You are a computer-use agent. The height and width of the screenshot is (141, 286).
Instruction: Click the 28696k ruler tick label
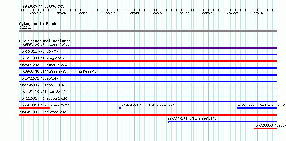click(134, 13)
